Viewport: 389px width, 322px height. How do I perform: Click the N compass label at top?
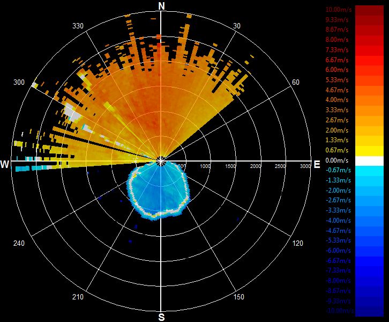[161, 6]
